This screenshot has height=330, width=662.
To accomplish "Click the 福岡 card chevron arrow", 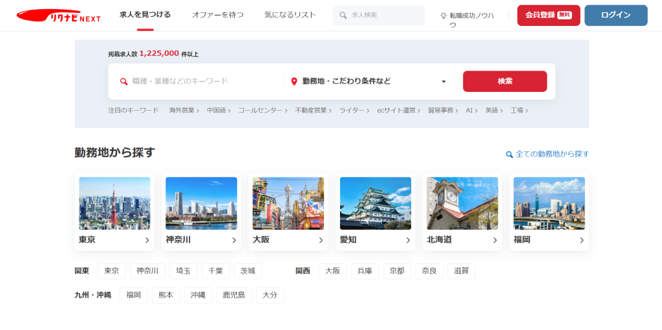I will point(582,240).
